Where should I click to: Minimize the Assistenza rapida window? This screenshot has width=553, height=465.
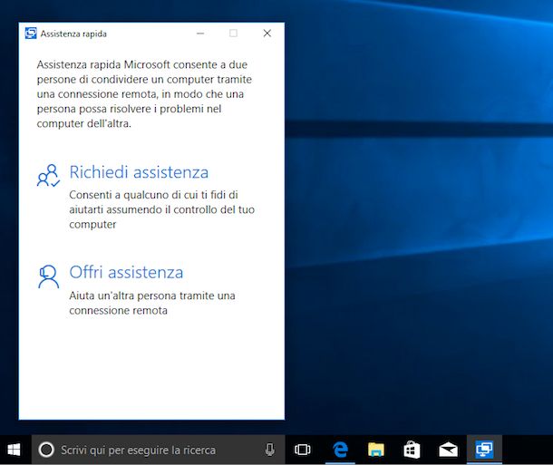[x=200, y=34]
